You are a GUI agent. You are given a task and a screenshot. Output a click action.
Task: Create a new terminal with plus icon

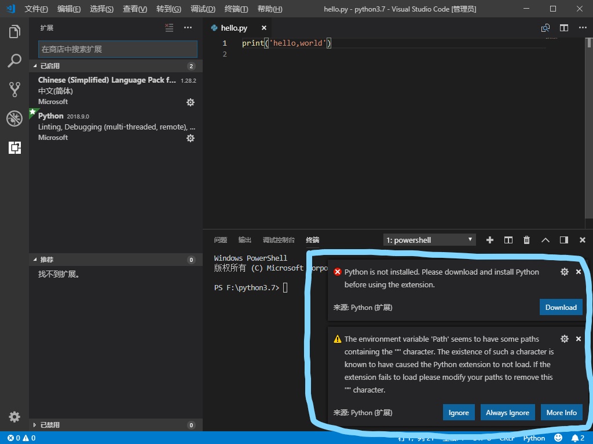(490, 240)
